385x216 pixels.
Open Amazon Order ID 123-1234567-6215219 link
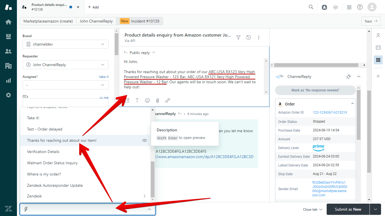coord(330,112)
